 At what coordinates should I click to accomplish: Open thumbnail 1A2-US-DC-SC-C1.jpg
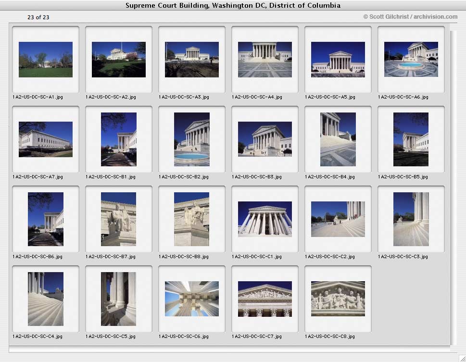265,219
